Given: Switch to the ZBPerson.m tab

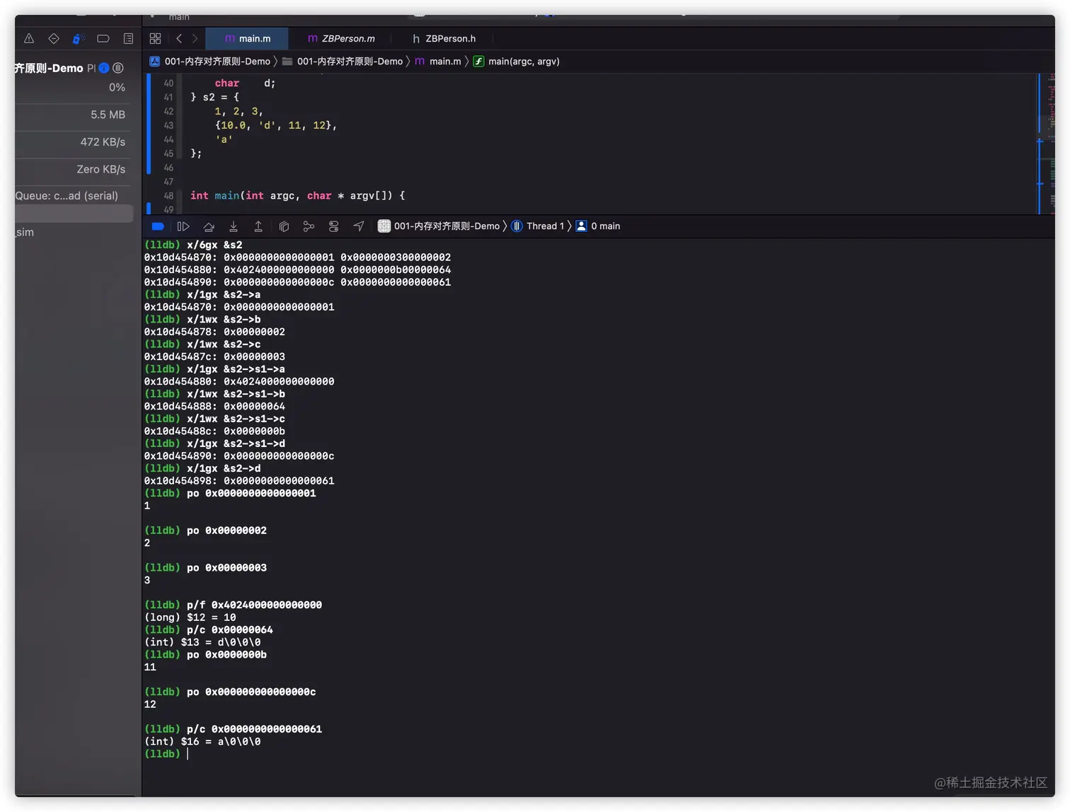Looking at the screenshot, I should pyautogui.click(x=341, y=39).
